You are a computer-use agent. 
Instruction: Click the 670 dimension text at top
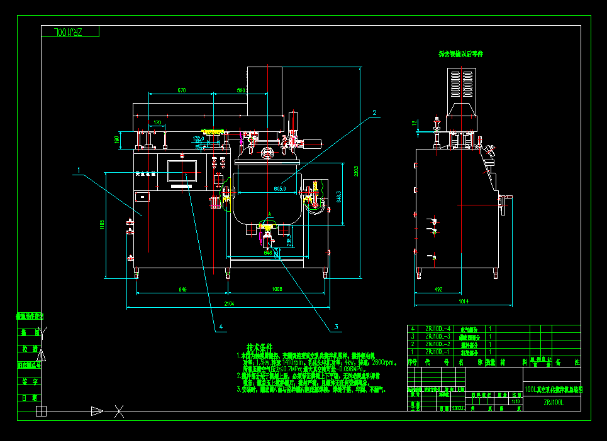pos(182,90)
